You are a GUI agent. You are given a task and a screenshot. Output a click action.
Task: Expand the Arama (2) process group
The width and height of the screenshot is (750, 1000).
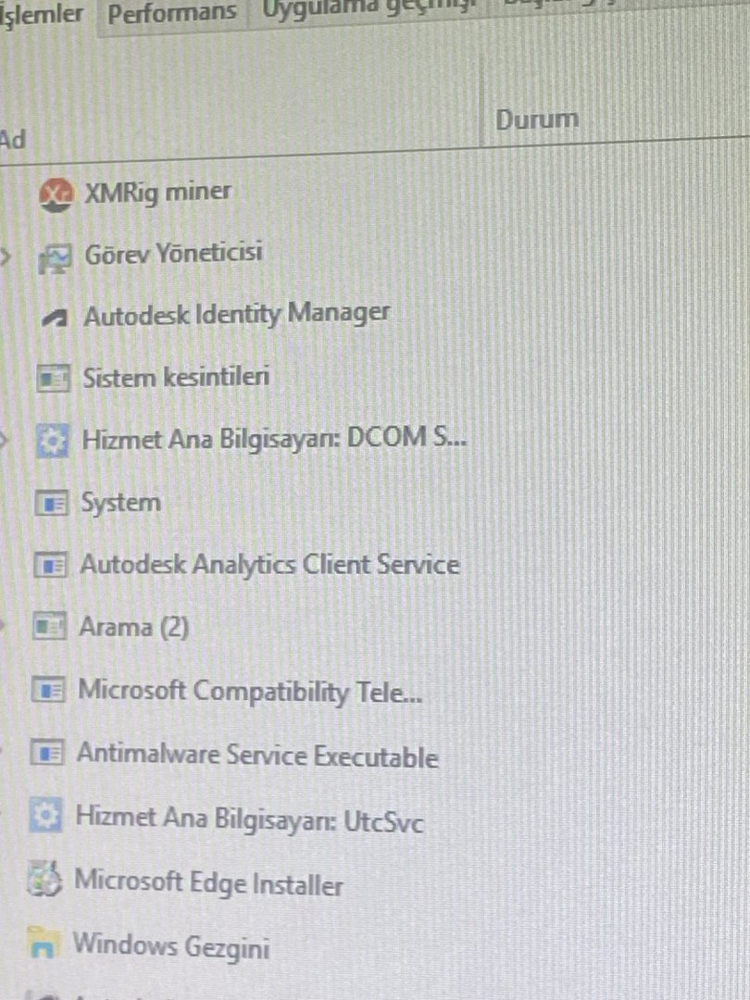click(2, 626)
